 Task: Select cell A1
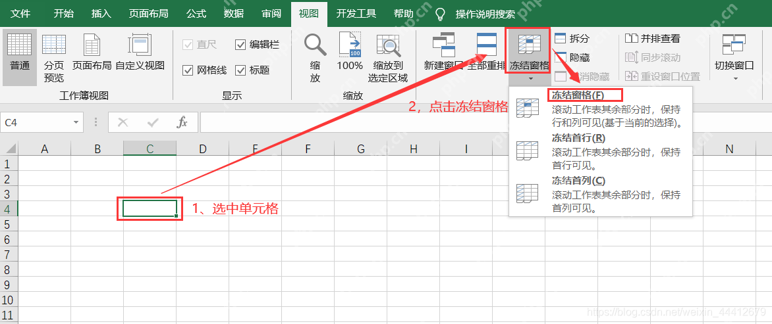coord(44,163)
